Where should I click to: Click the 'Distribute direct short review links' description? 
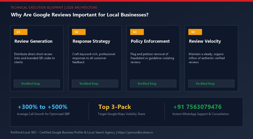pos(34,58)
